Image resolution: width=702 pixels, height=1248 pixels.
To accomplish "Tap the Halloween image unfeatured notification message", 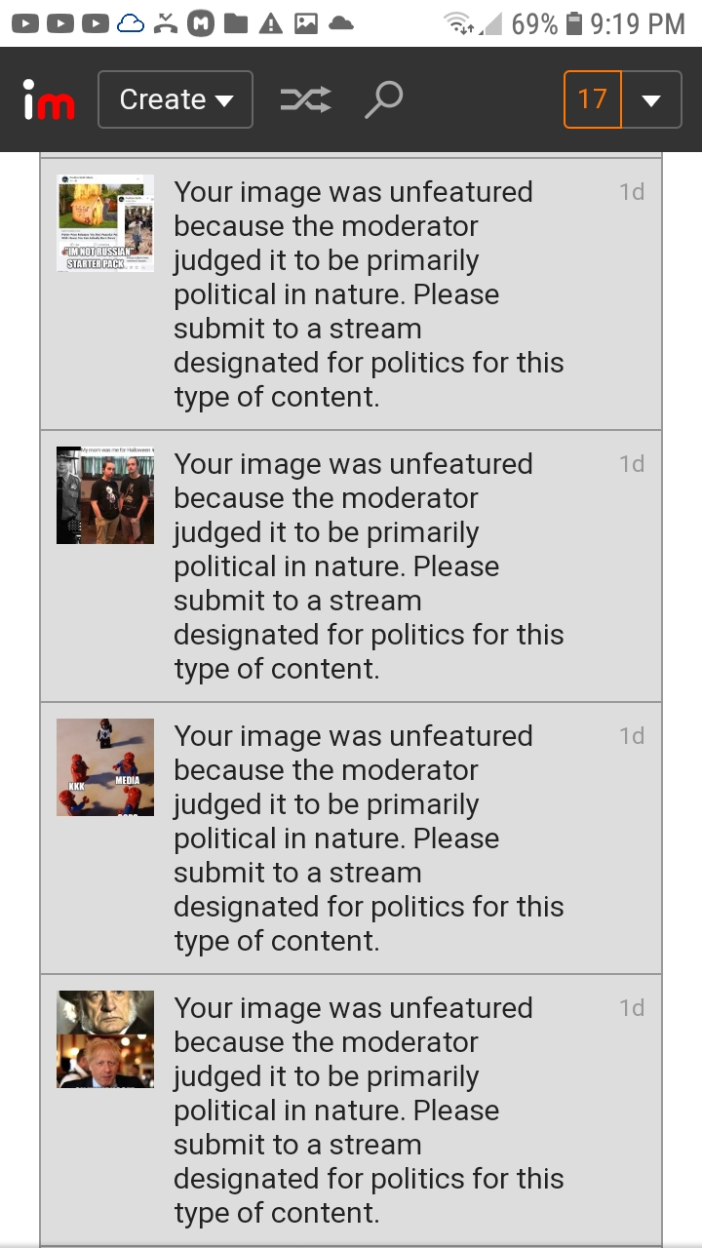I will 369,566.
